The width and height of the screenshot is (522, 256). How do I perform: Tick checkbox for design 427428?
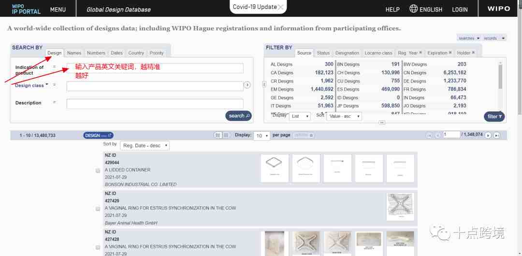tap(98, 247)
